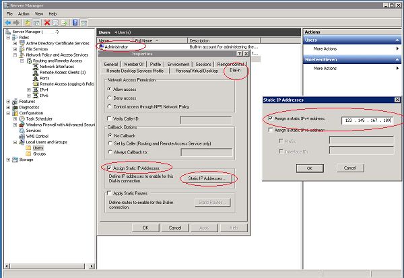Open the Action menu

tap(24, 13)
